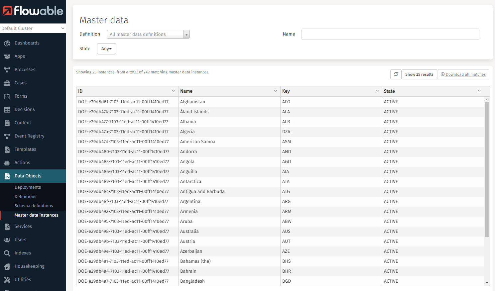This screenshot has width=495, height=291.
Task: Open the Default Cluster selector
Action: [33, 28]
